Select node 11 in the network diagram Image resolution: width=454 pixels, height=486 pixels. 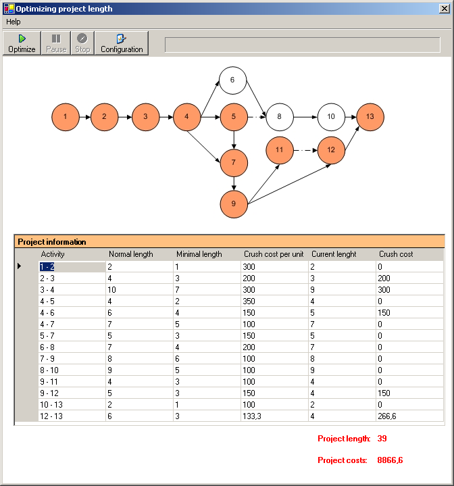point(280,150)
